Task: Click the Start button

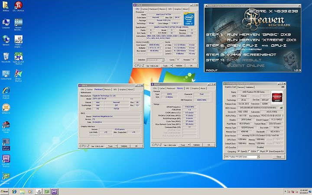Action: pos(5,192)
